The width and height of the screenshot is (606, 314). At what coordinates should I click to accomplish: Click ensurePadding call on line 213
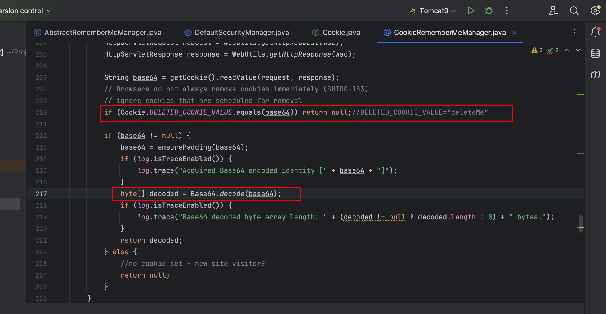click(185, 147)
